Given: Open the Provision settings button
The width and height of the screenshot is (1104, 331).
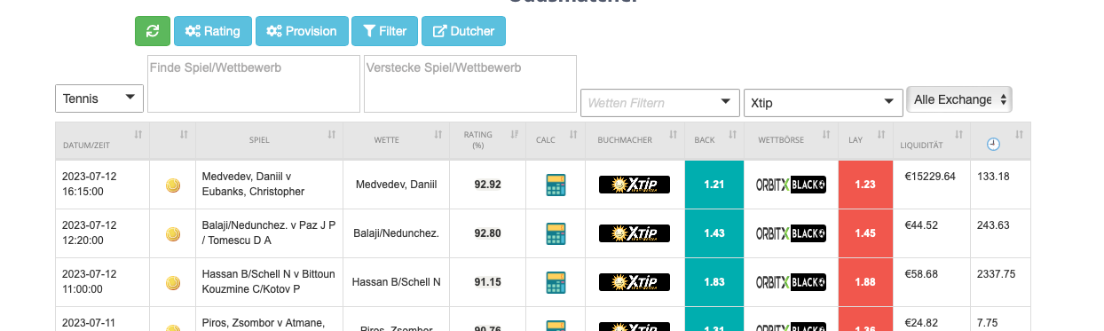Looking at the screenshot, I should pos(302,31).
